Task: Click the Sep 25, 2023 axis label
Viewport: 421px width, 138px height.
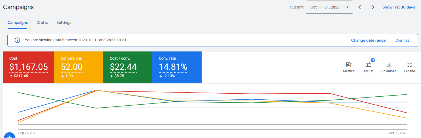Action: point(28,133)
